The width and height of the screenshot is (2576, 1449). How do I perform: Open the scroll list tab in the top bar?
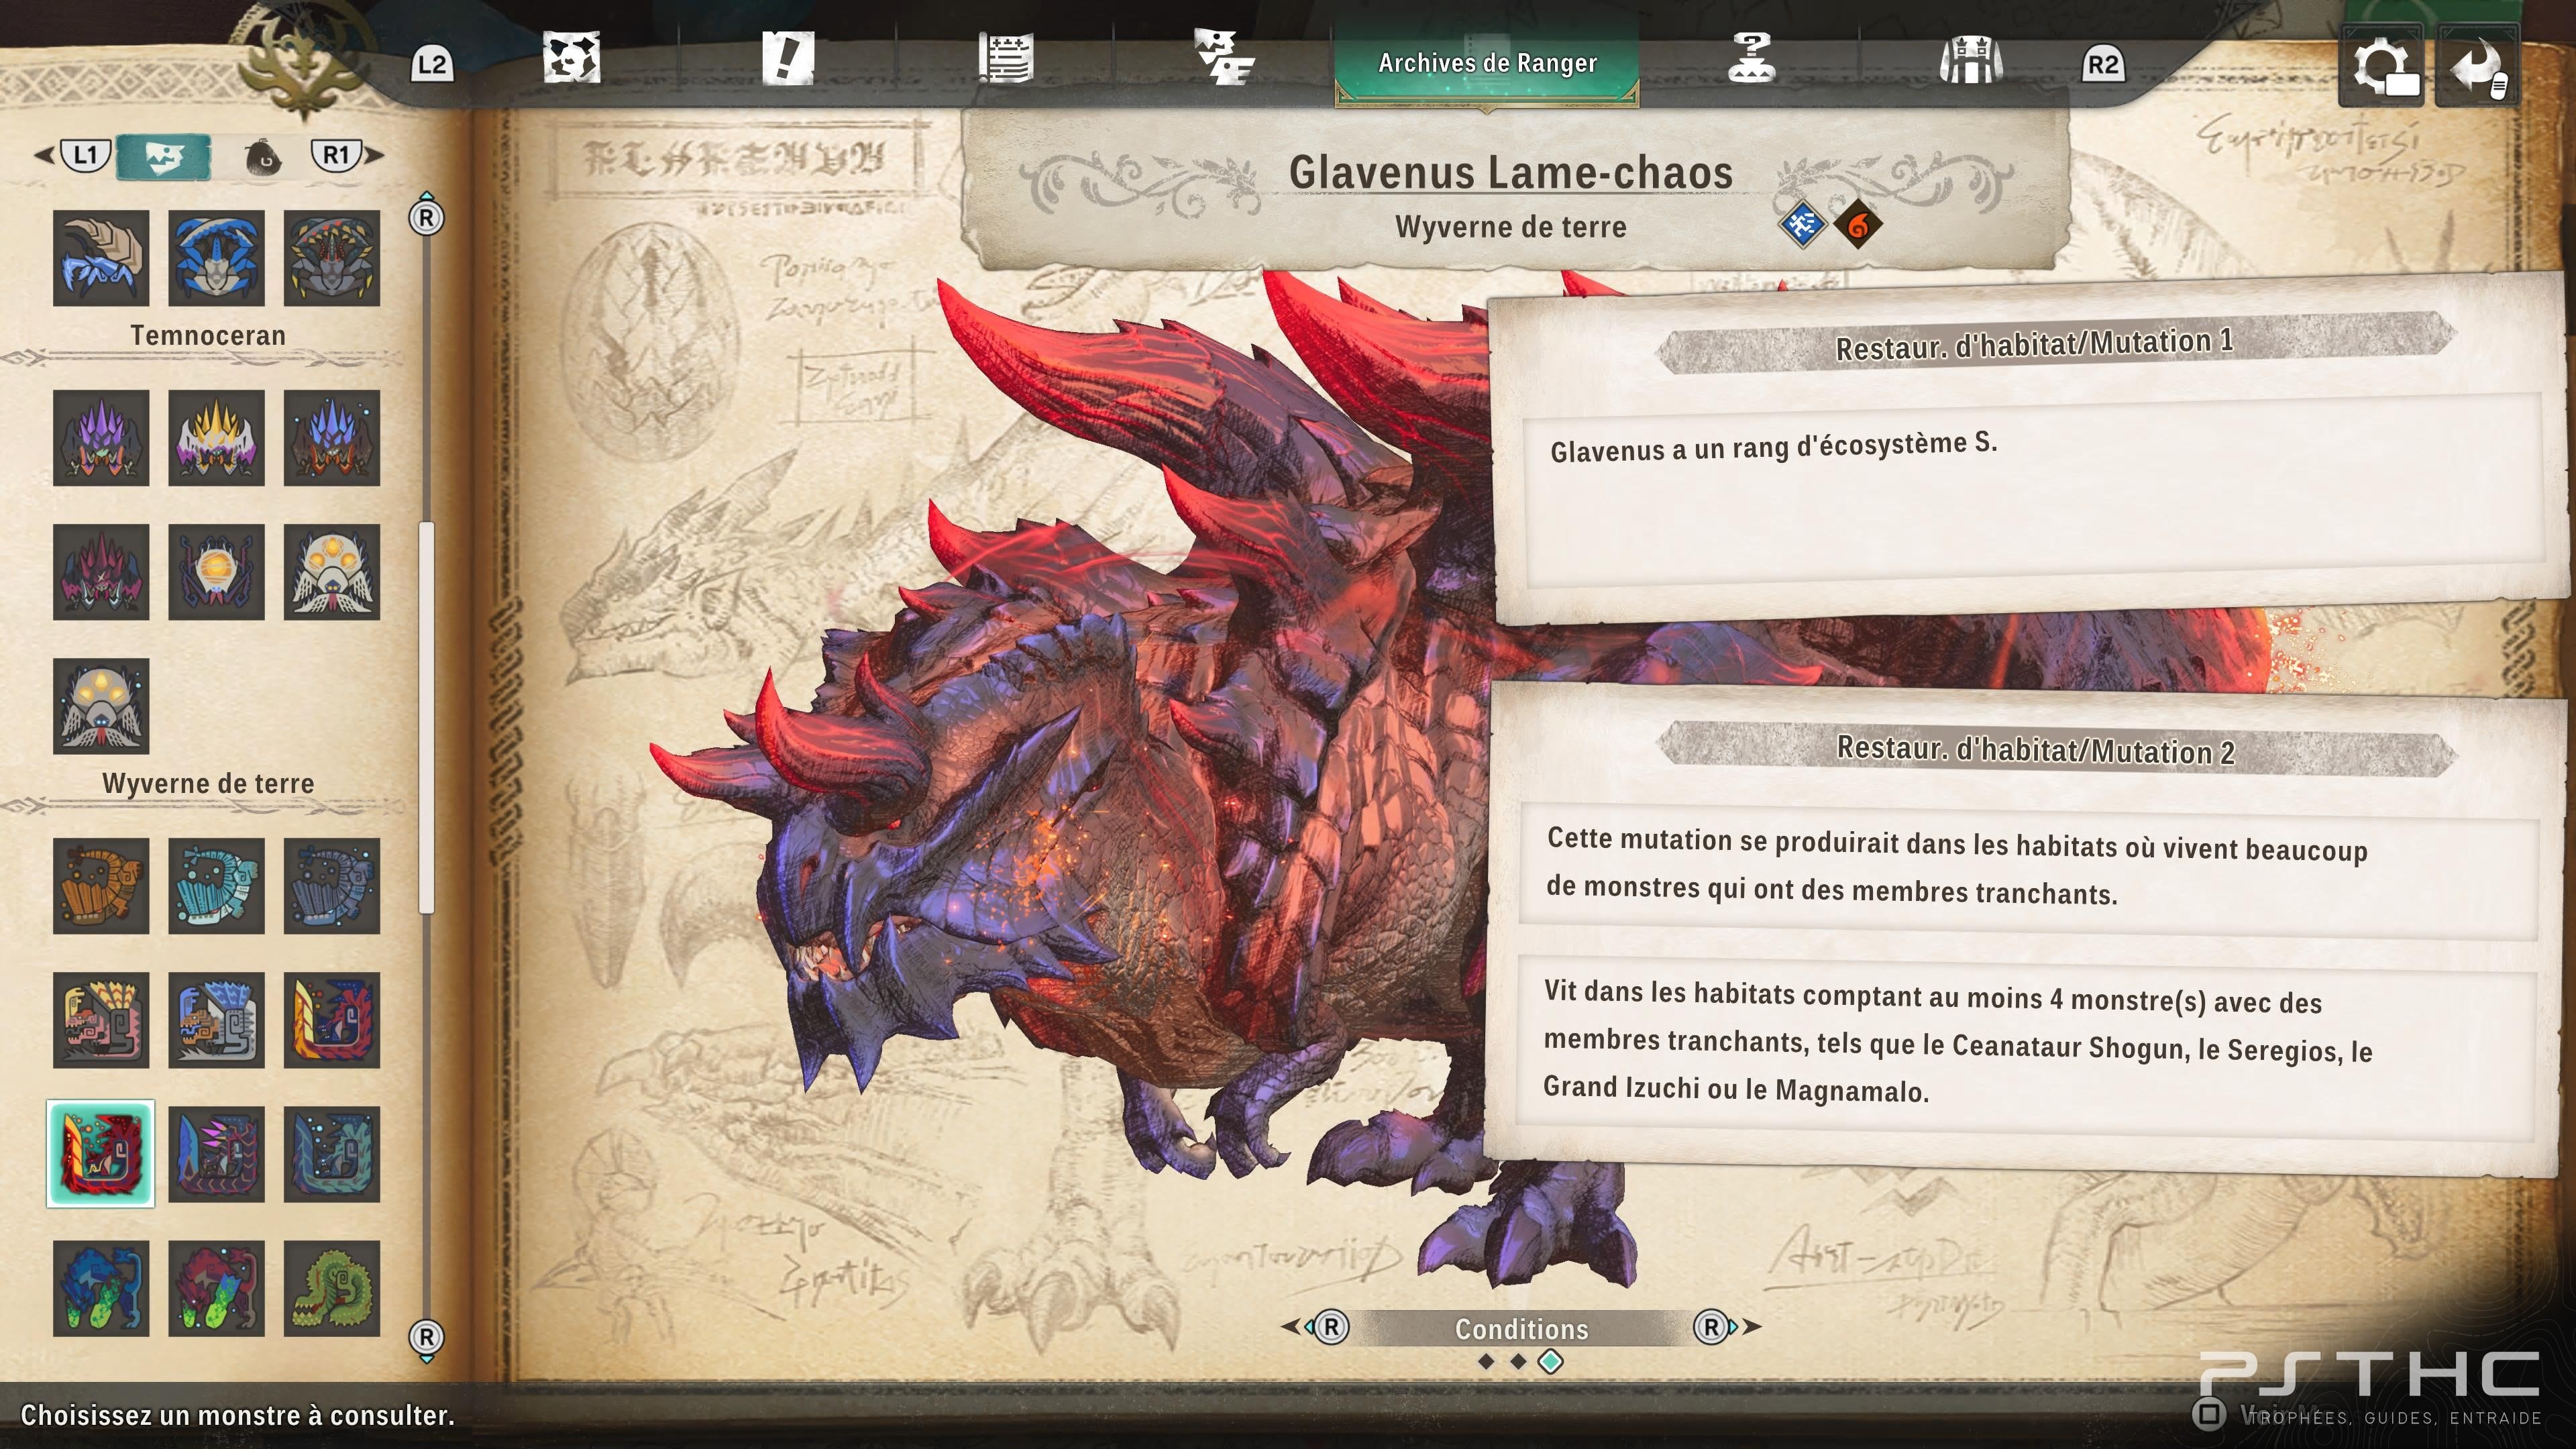[x=1005, y=58]
